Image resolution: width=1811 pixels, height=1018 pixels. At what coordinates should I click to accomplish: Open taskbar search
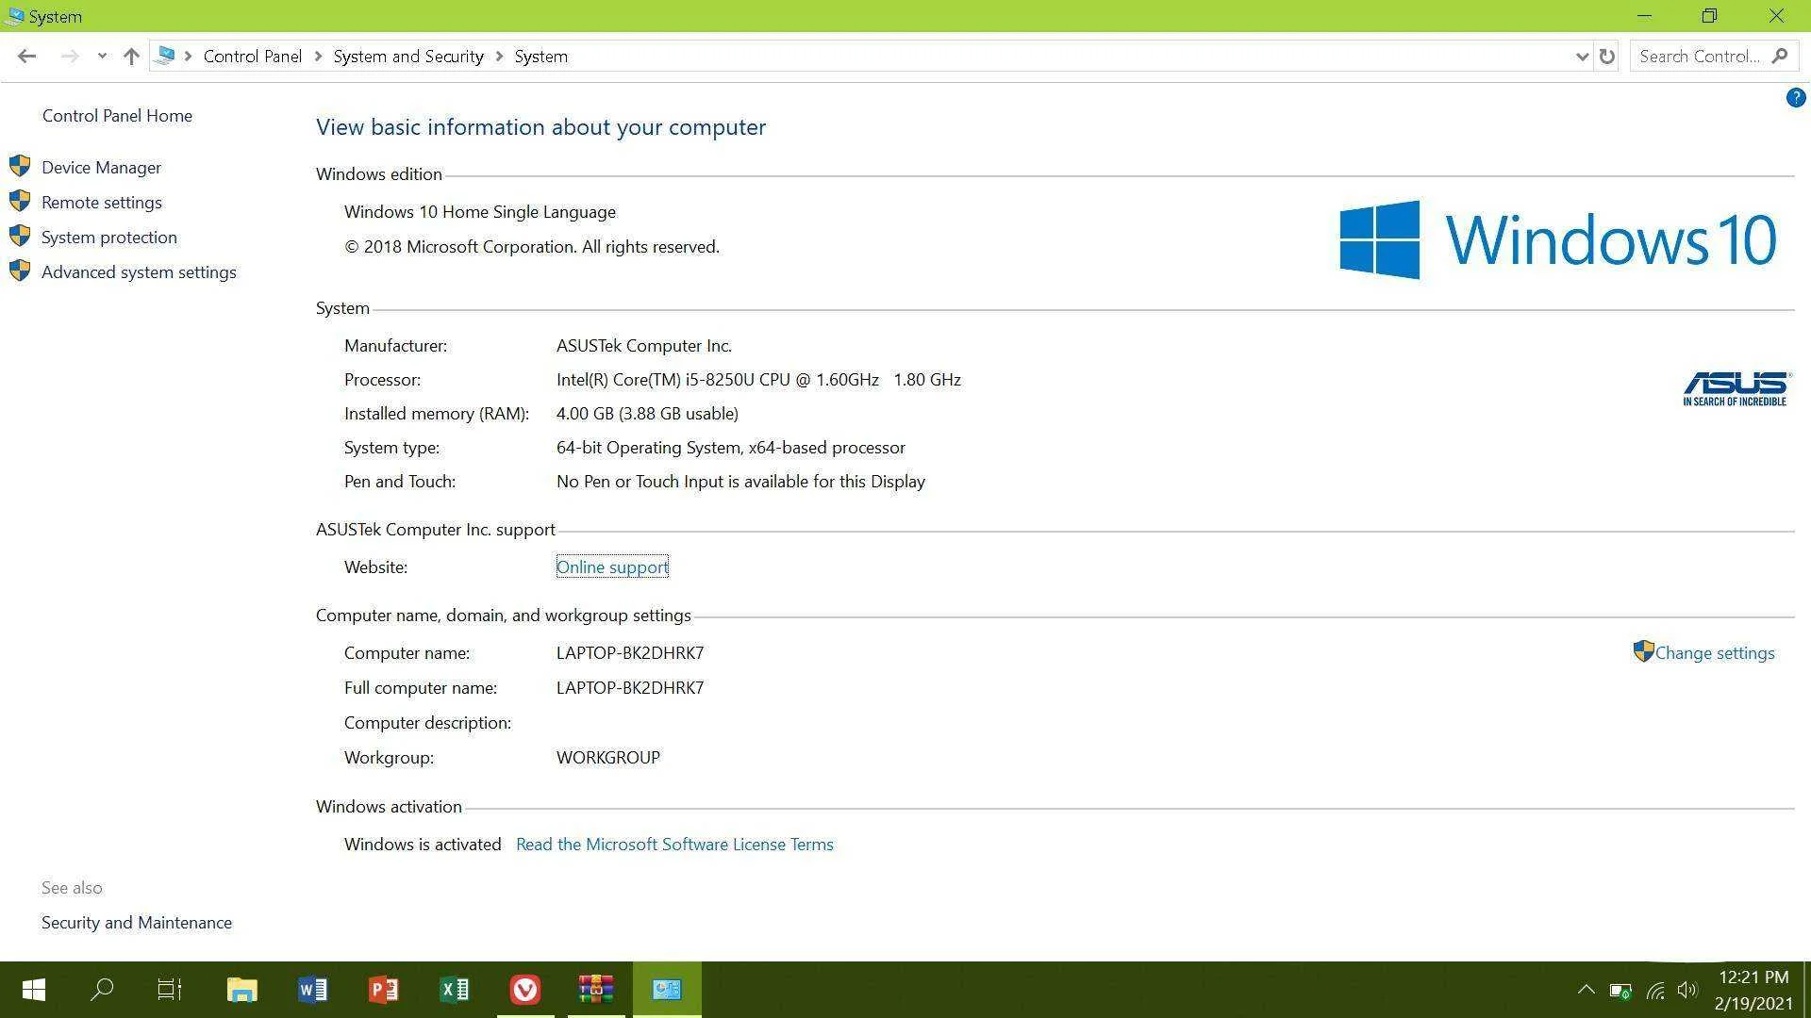pos(102,990)
